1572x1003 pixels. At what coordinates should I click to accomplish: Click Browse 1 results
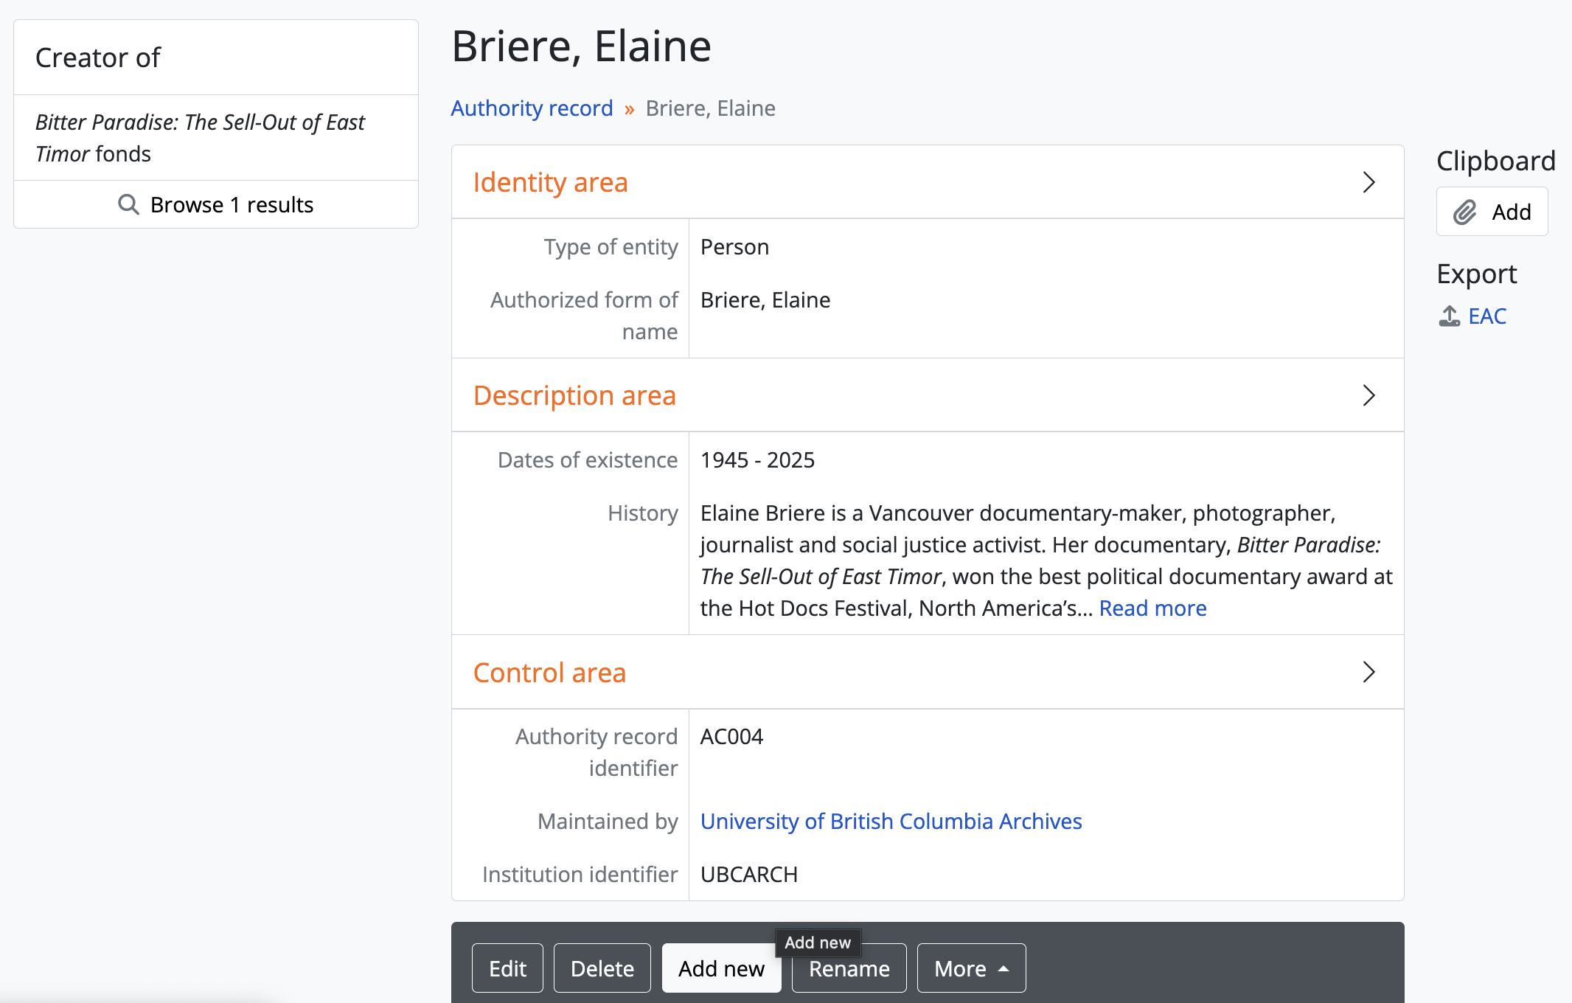tap(232, 204)
